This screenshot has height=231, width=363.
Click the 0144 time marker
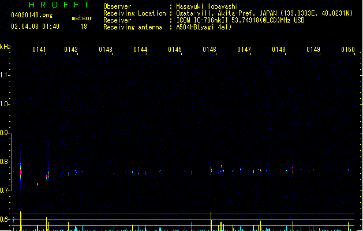[x=140, y=50]
